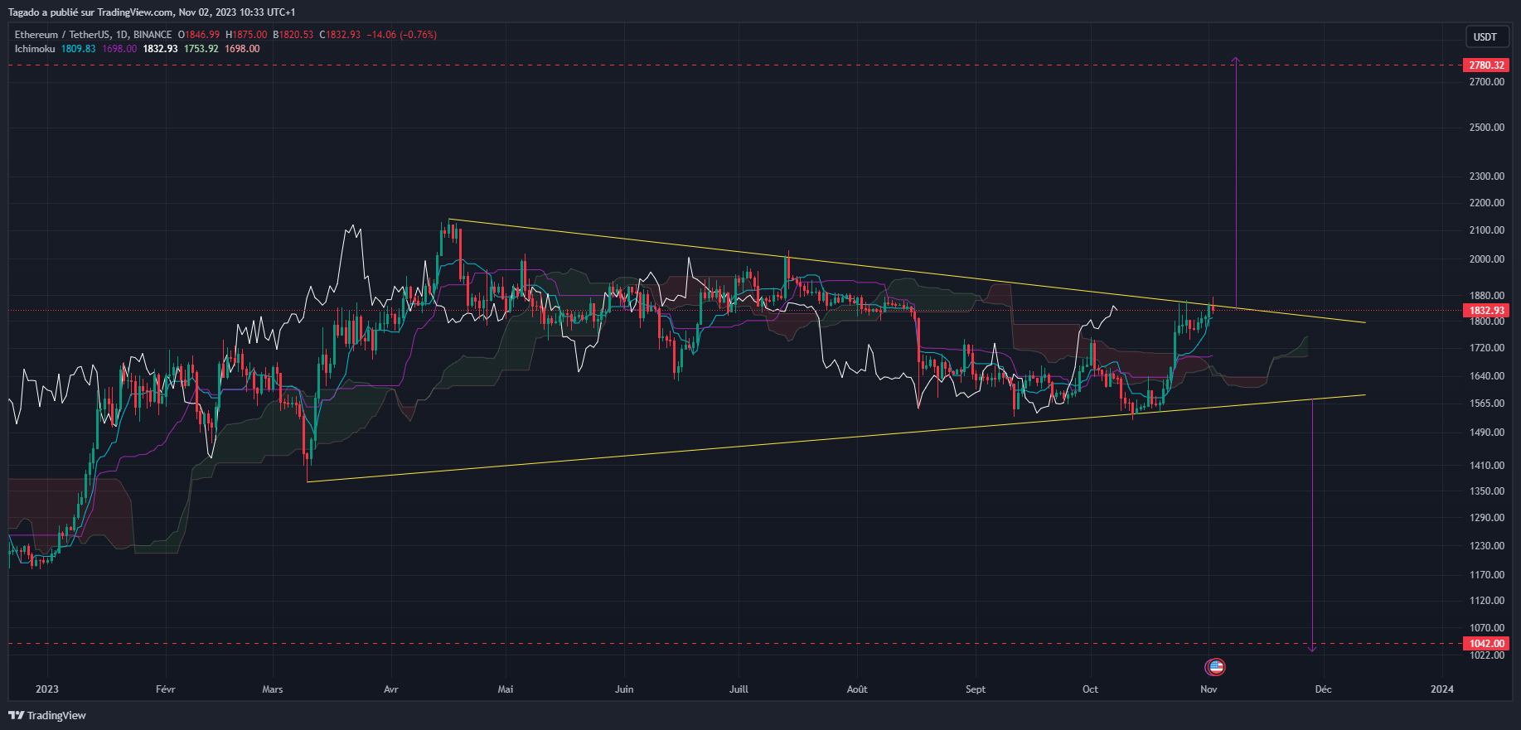1521x730 pixels.
Task: Click the 1880.00 price axis tick
Action: (x=1487, y=296)
